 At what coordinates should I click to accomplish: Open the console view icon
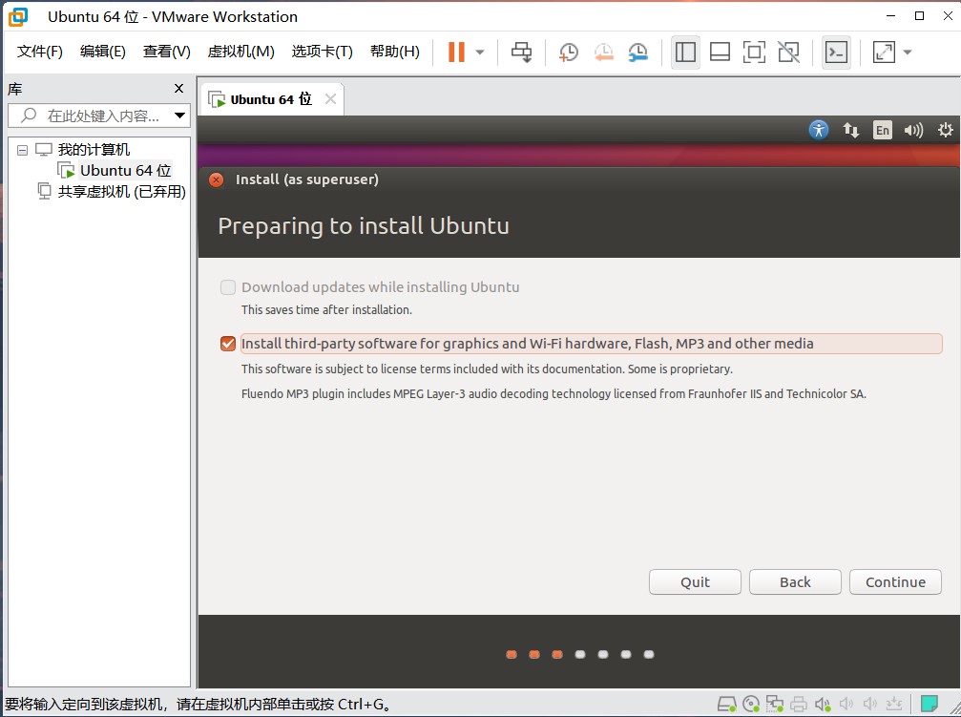click(836, 53)
